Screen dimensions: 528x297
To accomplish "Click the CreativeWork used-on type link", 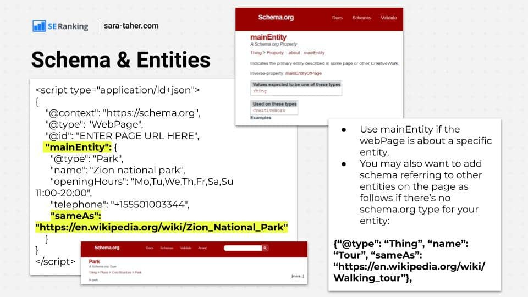I will coord(269,111).
